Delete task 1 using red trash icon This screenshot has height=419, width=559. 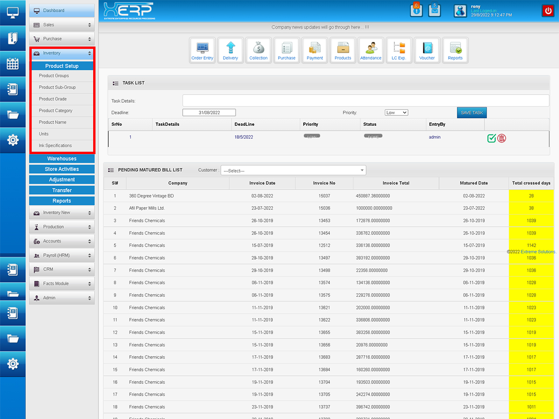click(502, 138)
